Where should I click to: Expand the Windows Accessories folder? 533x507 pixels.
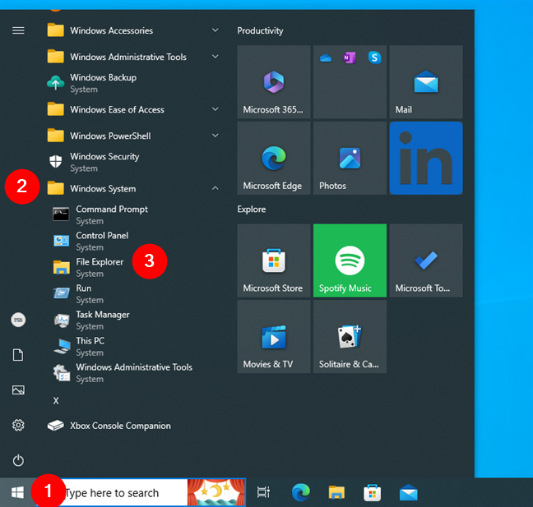coord(133,30)
